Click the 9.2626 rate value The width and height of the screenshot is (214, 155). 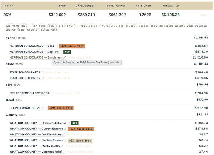click(145, 15)
